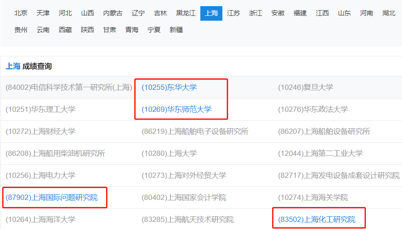Viewport: 402px width, 229px height.
Task: Select the 浙江 province tab
Action: tap(256, 13)
